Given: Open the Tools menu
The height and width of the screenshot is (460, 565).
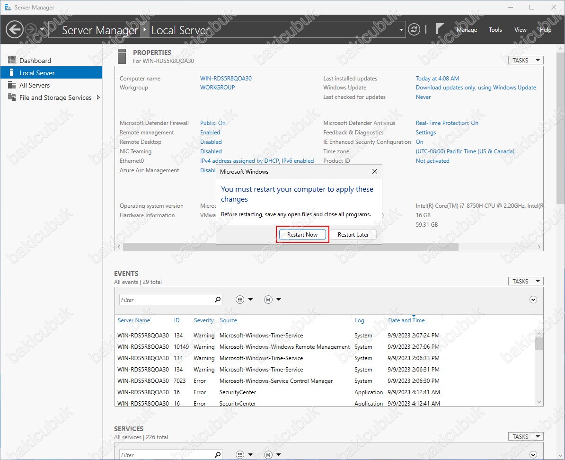Looking at the screenshot, I should tap(495, 30).
